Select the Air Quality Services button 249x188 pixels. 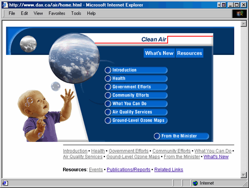[x=136, y=112]
